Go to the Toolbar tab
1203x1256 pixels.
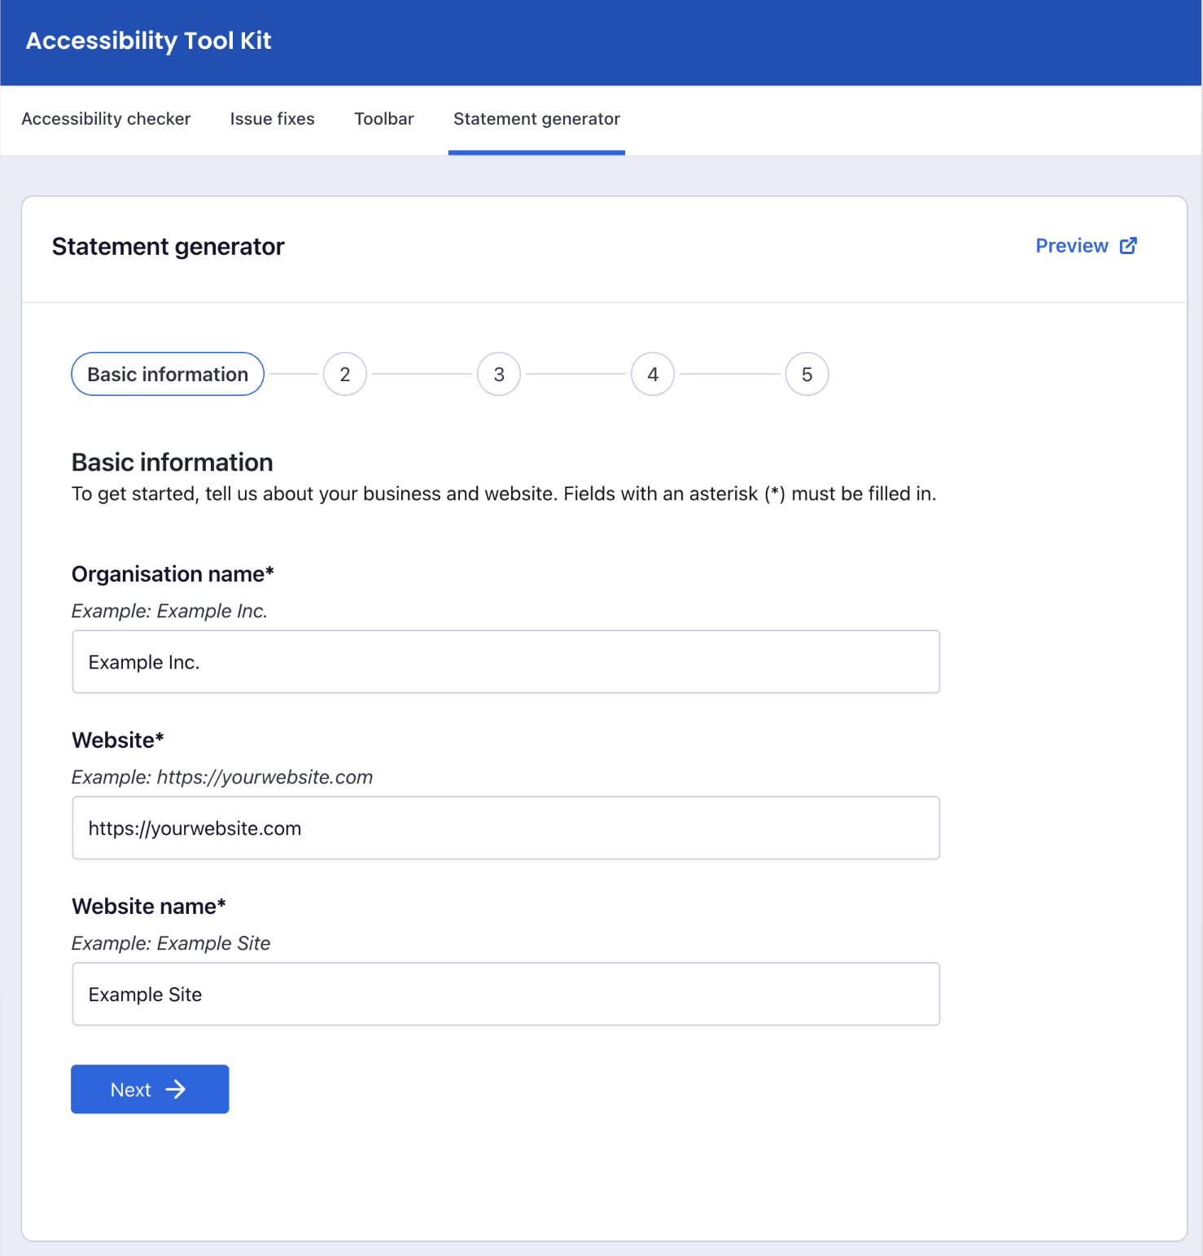384,119
